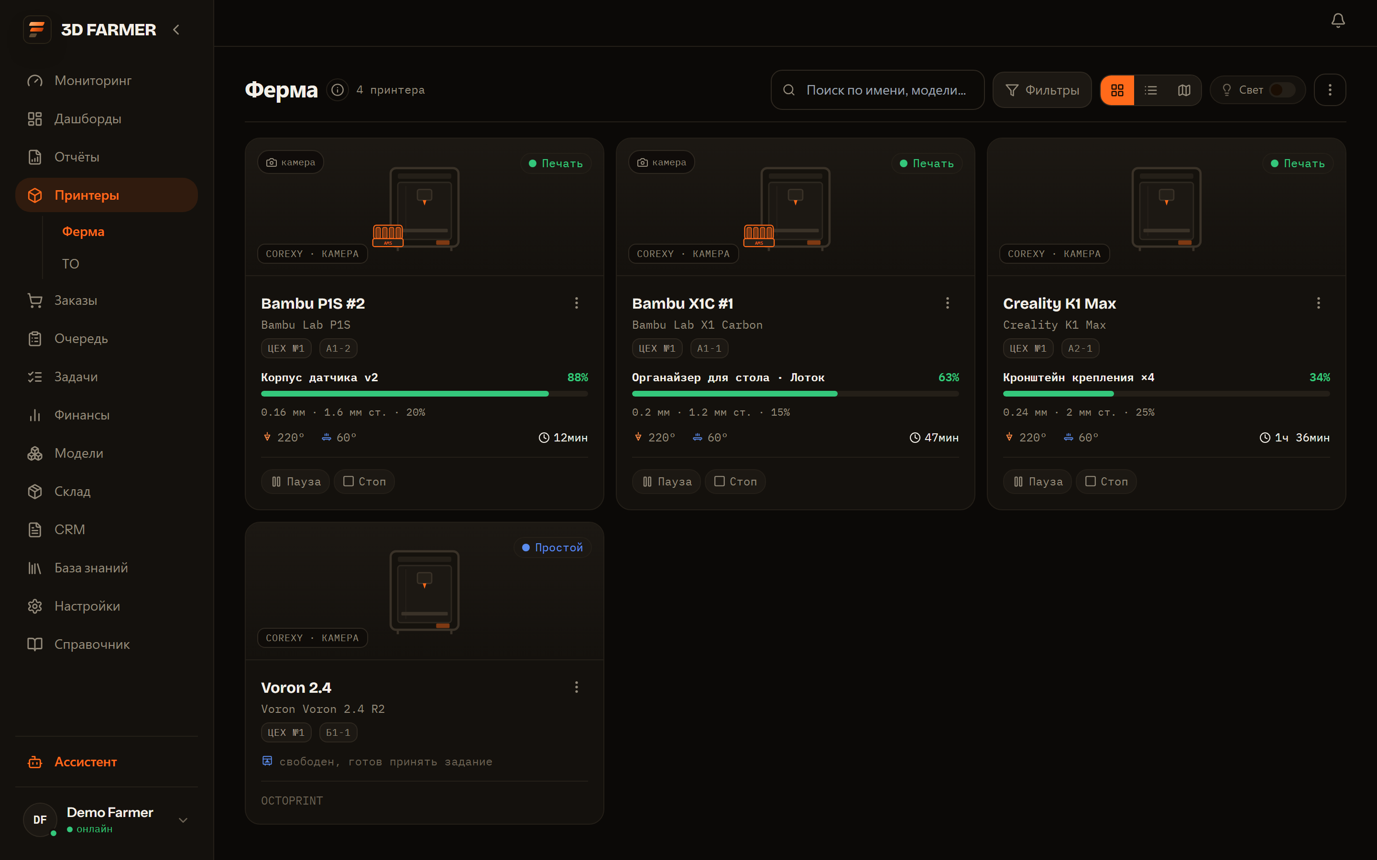Click the Простой status badge on Voron 2.4
Image resolution: width=1377 pixels, height=860 pixels.
coord(553,548)
